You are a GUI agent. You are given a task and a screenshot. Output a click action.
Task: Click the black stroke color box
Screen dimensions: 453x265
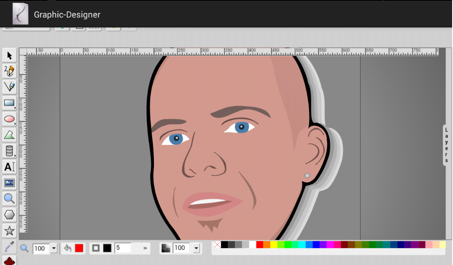[x=107, y=248]
